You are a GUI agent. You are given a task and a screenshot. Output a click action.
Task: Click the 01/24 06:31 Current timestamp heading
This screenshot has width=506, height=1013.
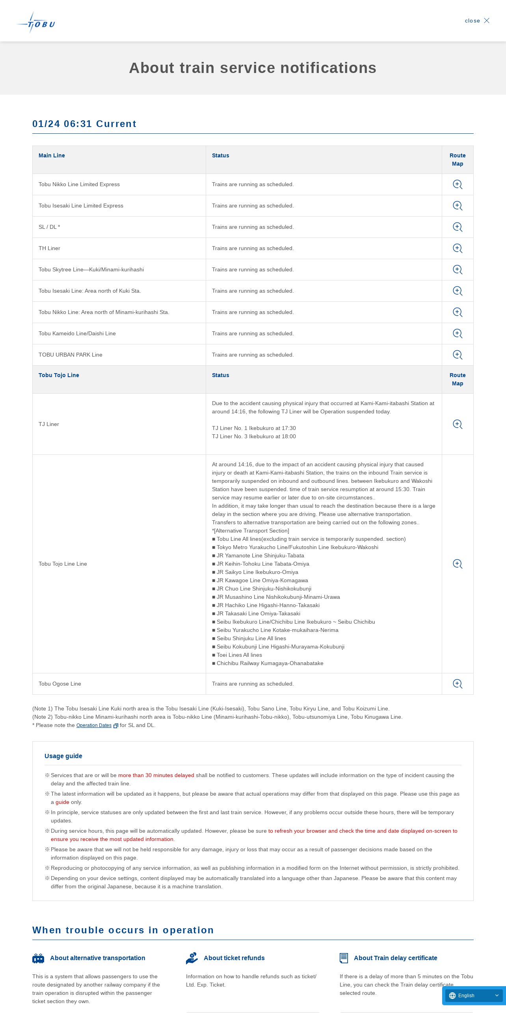(84, 124)
